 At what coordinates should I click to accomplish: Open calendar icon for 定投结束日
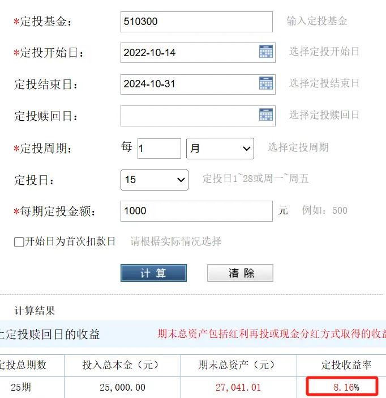266,83
